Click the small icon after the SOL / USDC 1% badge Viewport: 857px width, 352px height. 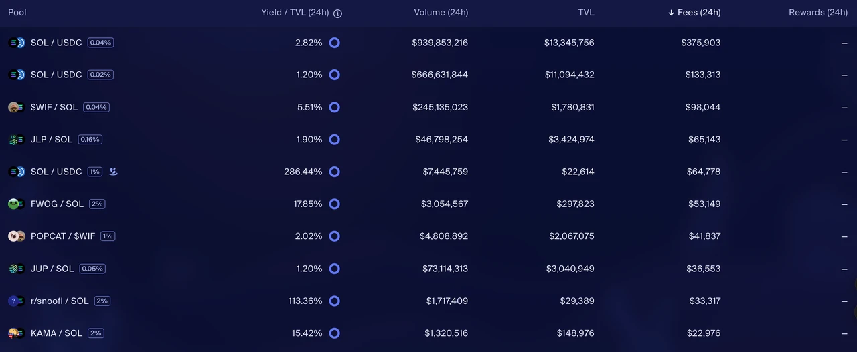point(114,172)
